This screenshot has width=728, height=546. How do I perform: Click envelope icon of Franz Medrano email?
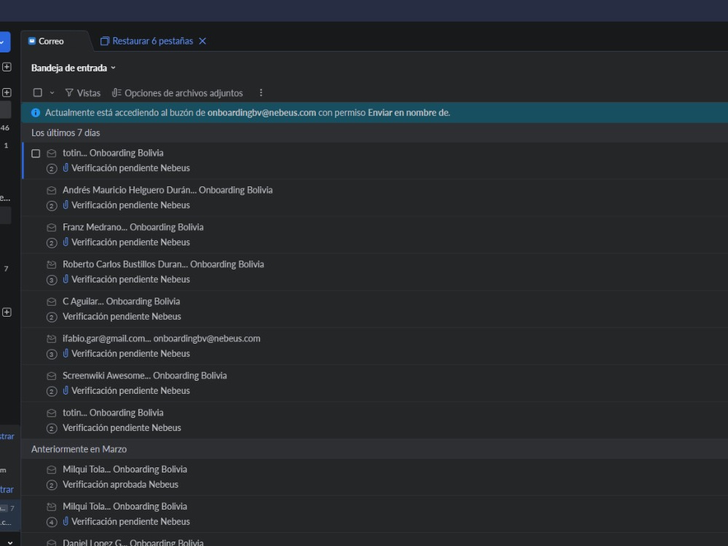coord(52,227)
